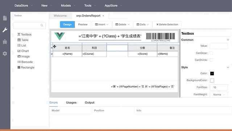Select the =(Score) table cell
Image resolution: width=232 pixels, height=131 pixels.
point(142,54)
